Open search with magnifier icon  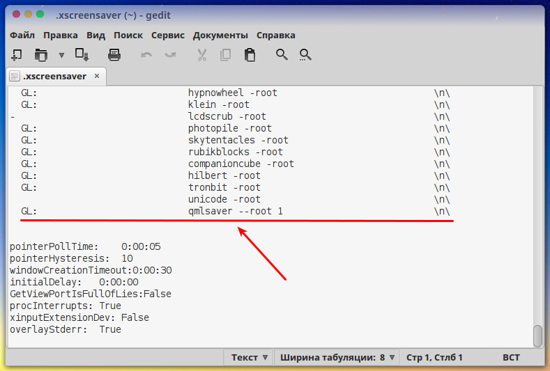282,55
